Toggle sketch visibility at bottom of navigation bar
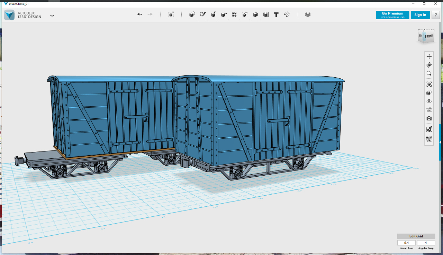The image size is (443, 255). coord(429,139)
